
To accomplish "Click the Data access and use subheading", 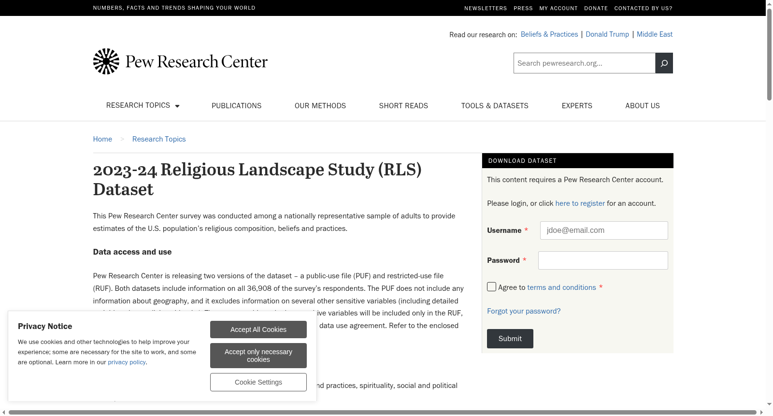I will (132, 252).
